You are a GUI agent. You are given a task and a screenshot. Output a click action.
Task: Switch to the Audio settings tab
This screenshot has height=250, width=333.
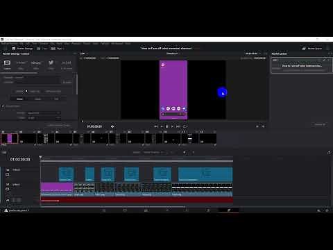click(x=38, y=99)
